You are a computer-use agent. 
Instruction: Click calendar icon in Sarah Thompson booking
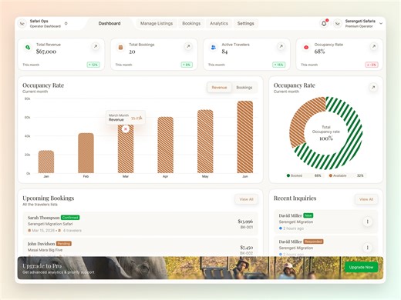(29, 231)
